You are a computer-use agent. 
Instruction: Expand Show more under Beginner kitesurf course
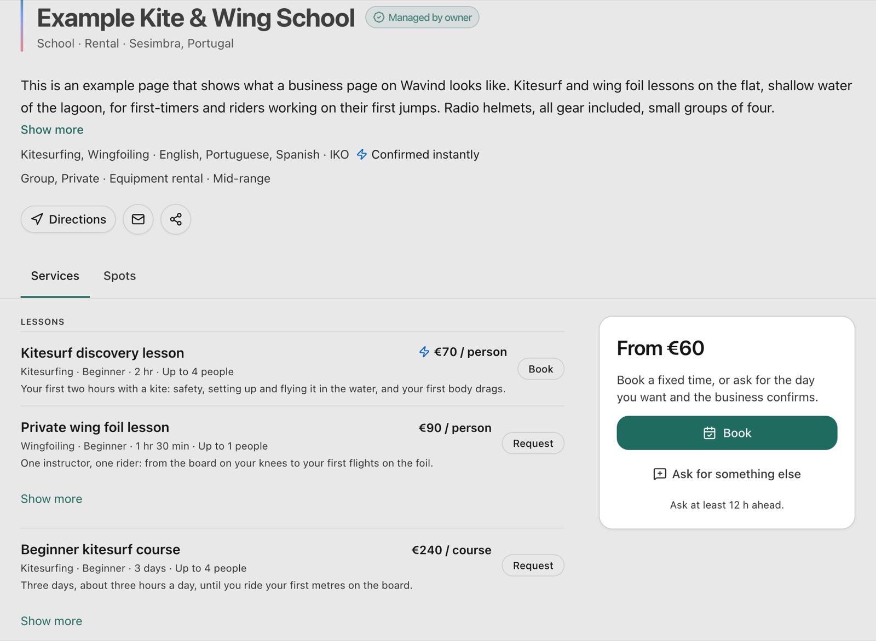pyautogui.click(x=51, y=621)
